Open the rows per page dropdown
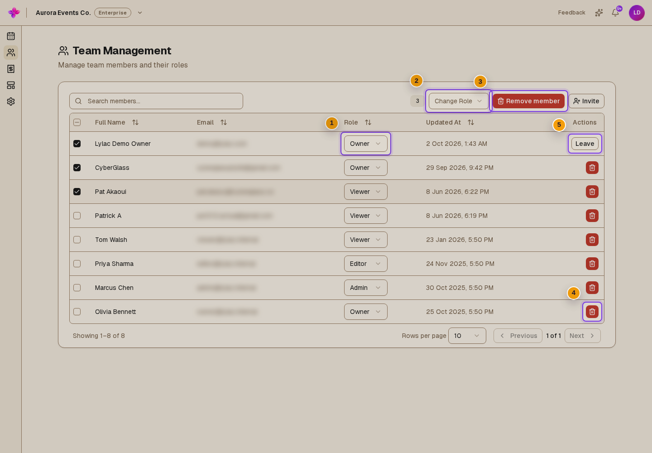Screen dimensions: 652x453 [x=467, y=336]
